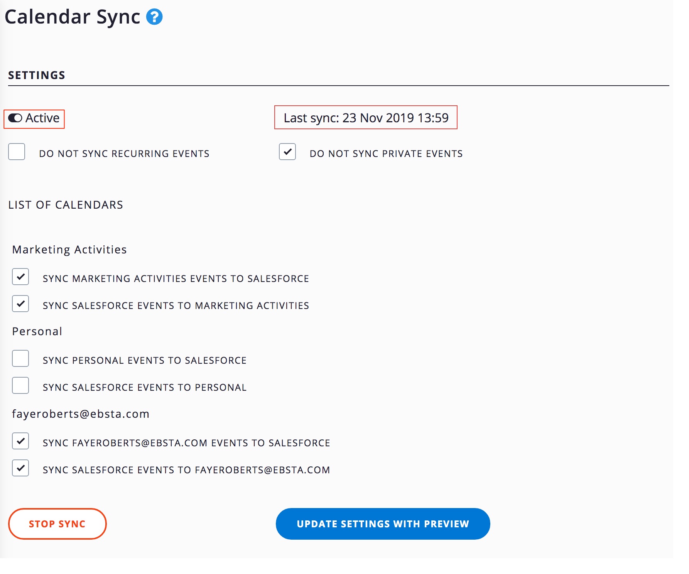Click the Settings section heading
The height and width of the screenshot is (574, 689).
point(37,75)
